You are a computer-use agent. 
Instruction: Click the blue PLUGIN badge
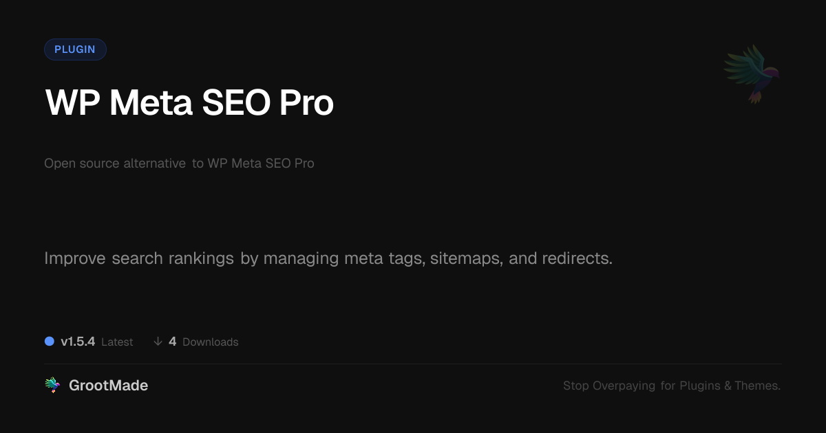pyautogui.click(x=75, y=49)
